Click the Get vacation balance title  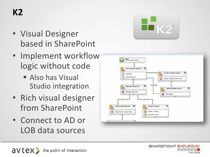click(x=134, y=68)
